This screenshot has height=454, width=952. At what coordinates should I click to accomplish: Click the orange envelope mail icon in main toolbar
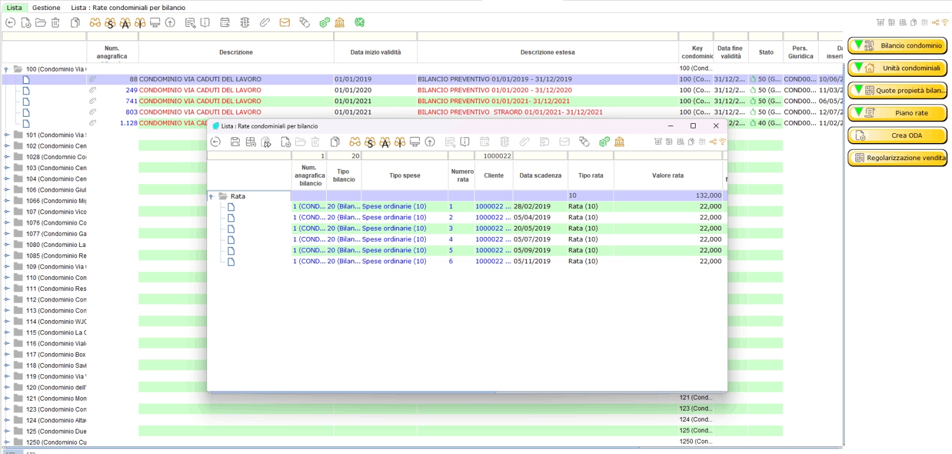[x=284, y=23]
